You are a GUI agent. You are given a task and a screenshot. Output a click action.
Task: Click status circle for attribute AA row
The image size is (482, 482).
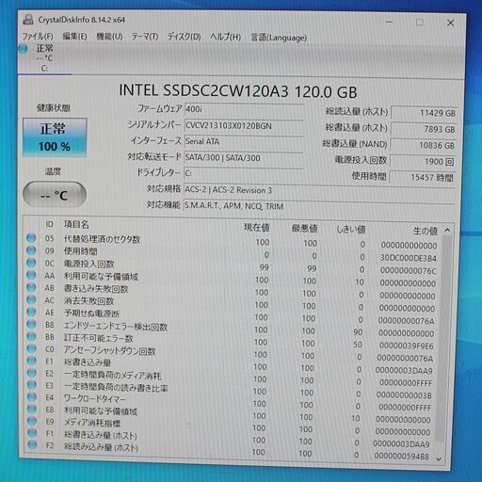point(31,275)
